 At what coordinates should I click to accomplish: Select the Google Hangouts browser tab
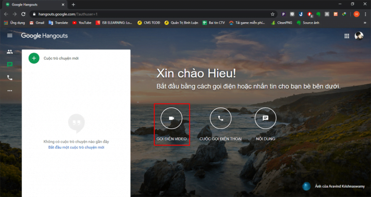click(35, 4)
